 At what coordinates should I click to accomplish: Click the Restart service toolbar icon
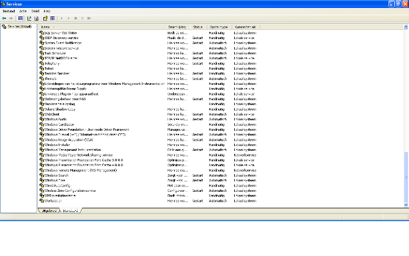click(x=89, y=18)
